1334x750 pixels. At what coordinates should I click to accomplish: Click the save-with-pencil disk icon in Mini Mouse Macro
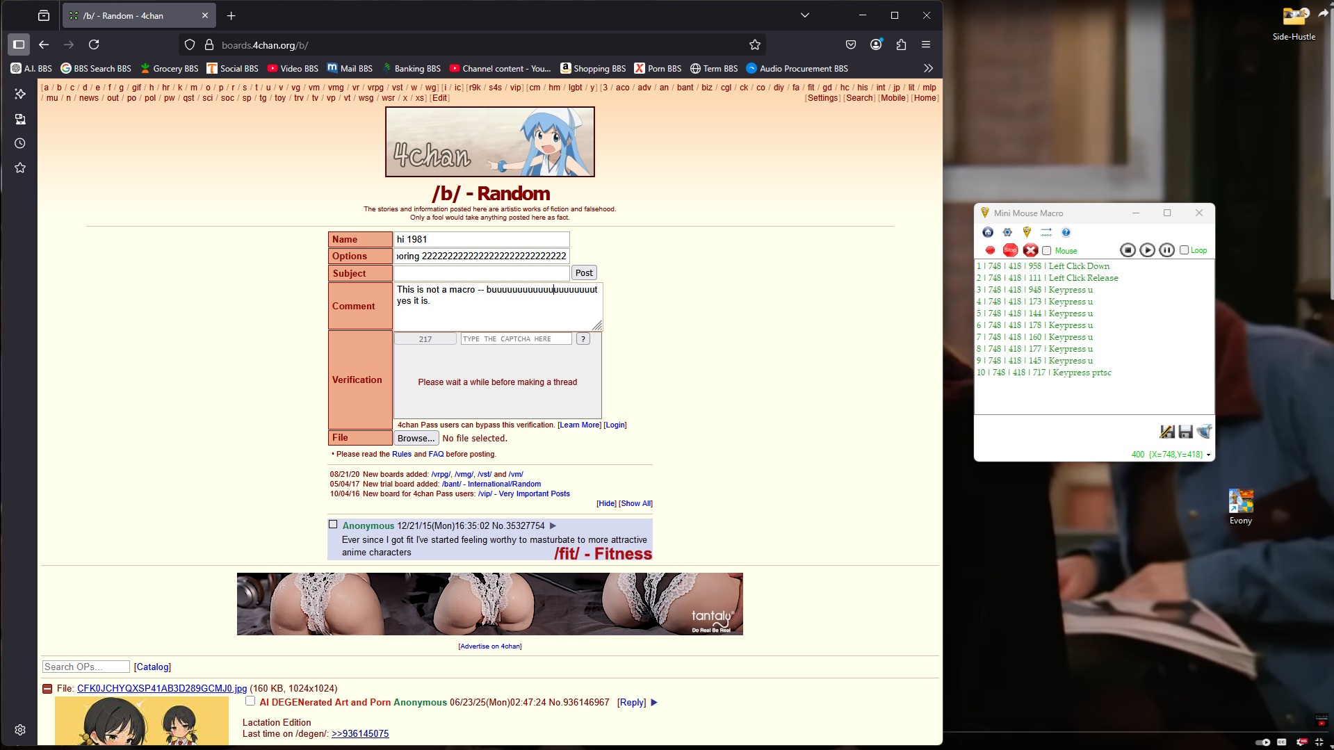(x=1167, y=432)
